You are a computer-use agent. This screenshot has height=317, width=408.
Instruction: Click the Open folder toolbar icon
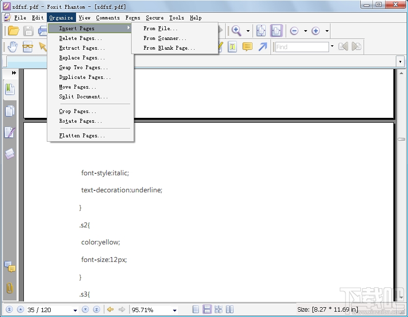14,31
